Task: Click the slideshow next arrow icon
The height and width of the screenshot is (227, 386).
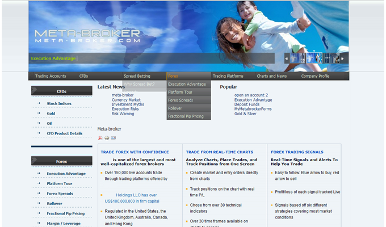Action: [342, 58]
